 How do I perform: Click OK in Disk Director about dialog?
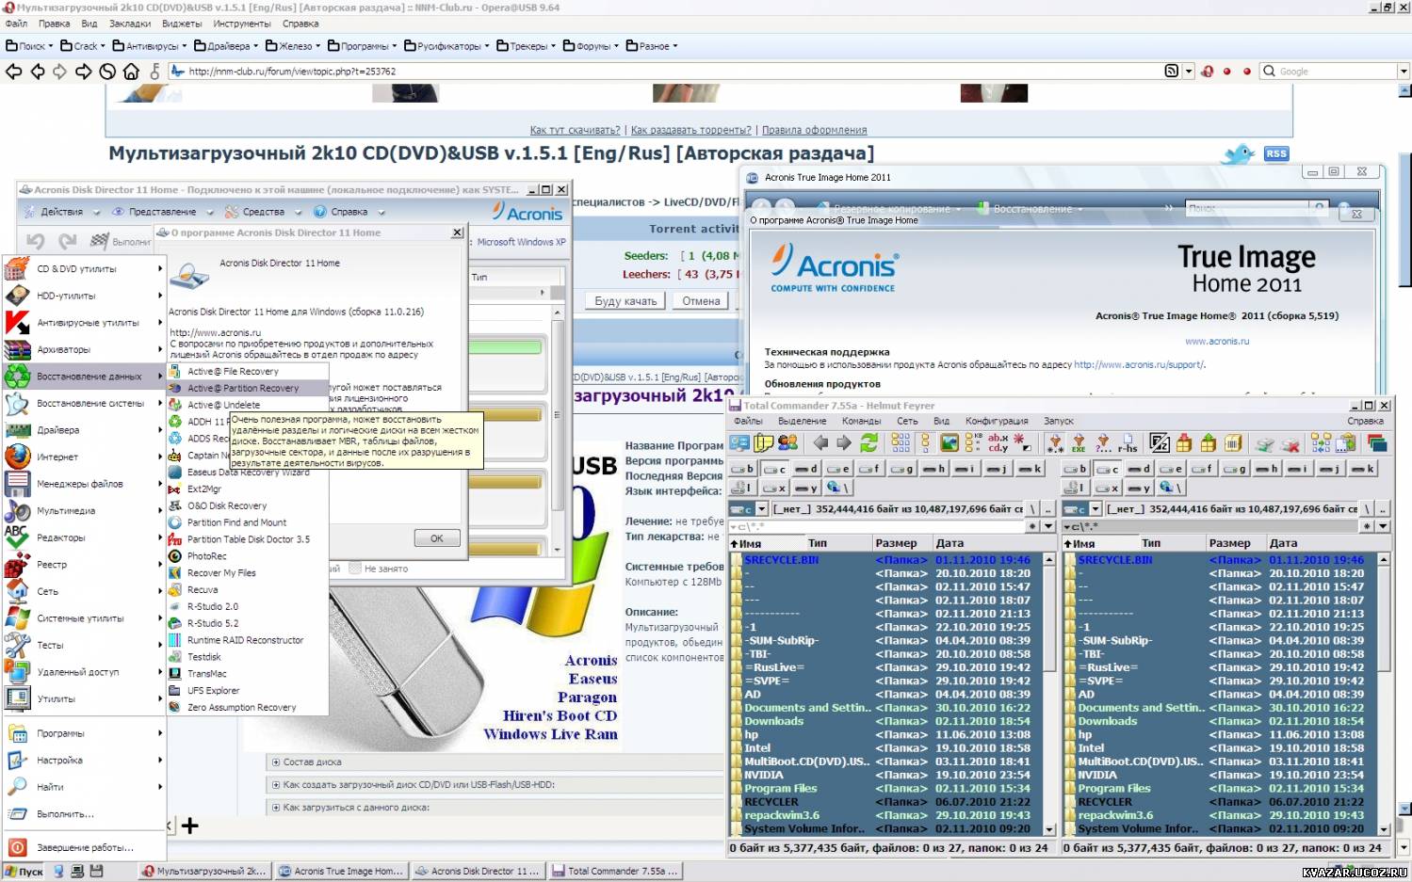[x=437, y=538]
